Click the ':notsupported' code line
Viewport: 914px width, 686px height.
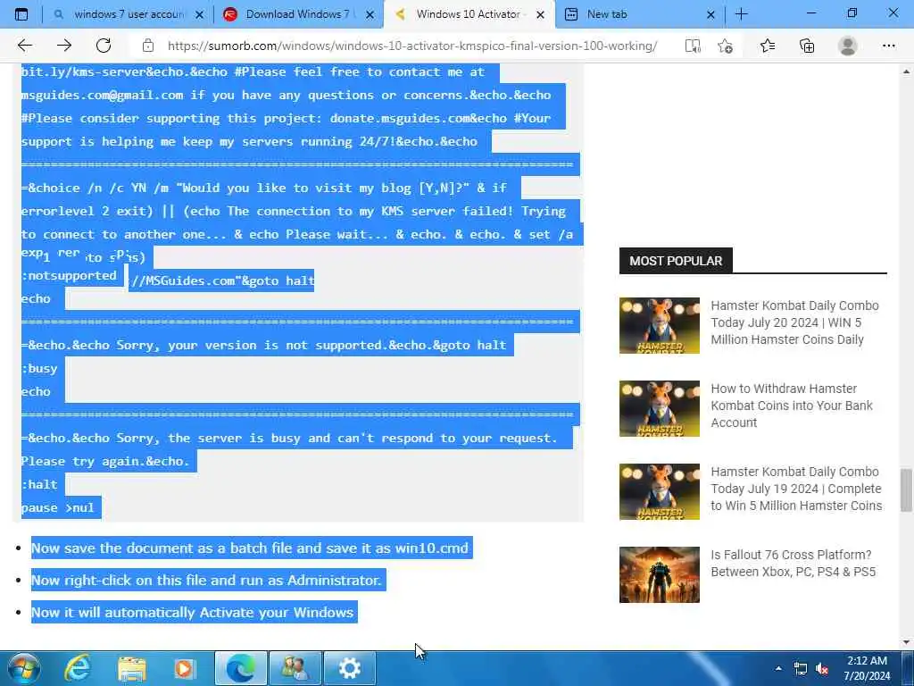(69, 275)
